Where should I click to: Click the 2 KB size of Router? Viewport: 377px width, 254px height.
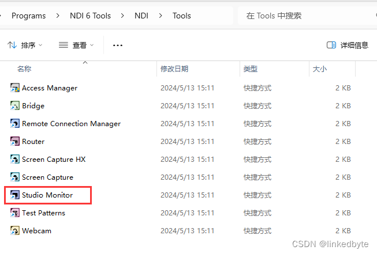tap(343, 142)
